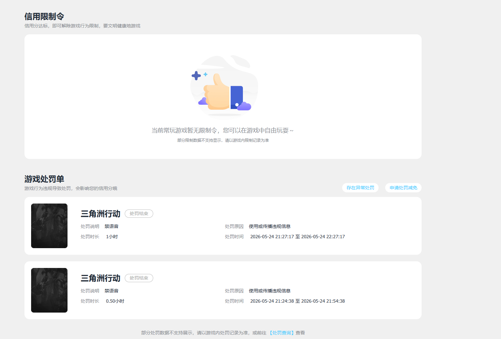This screenshot has width=501, height=339.
Task: Click the 当前常玩游戏暂无限制令 message
Action: coord(222,131)
